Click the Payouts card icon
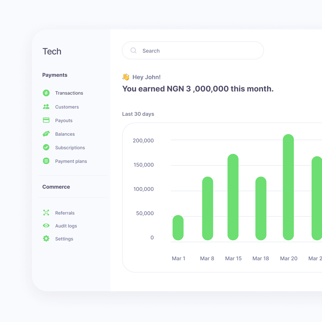Screen dimensions: 322x322 tap(46, 120)
